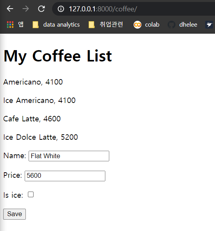Click the Ice Dolce Latte entry
The height and width of the screenshot is (231, 215).
tap(40, 137)
